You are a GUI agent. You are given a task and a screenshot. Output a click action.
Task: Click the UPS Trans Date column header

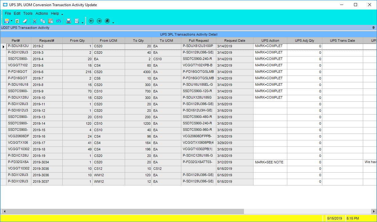pos(343,41)
